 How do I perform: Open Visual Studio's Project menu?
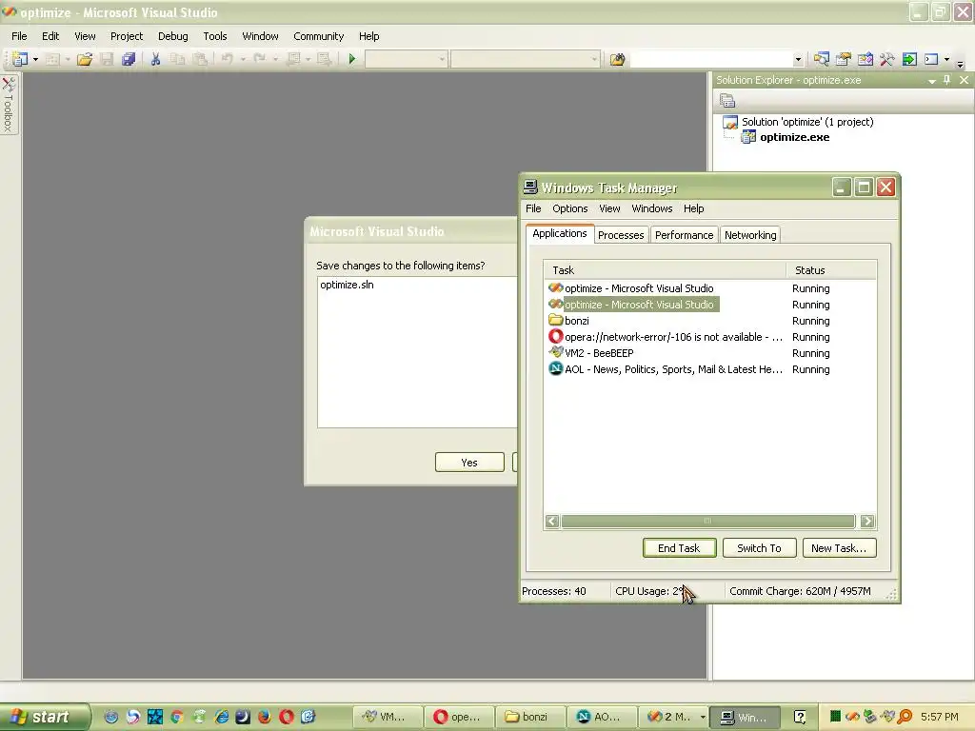[127, 36]
